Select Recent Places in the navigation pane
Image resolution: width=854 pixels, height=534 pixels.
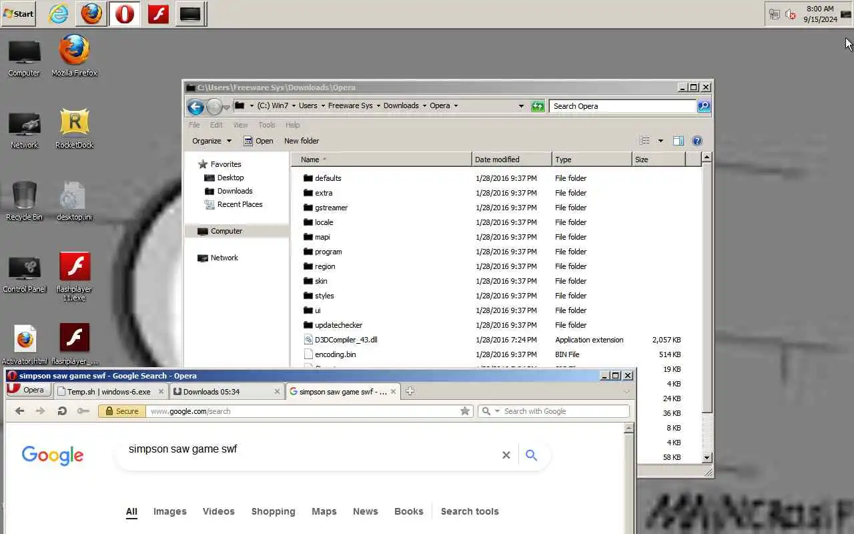pyautogui.click(x=233, y=204)
